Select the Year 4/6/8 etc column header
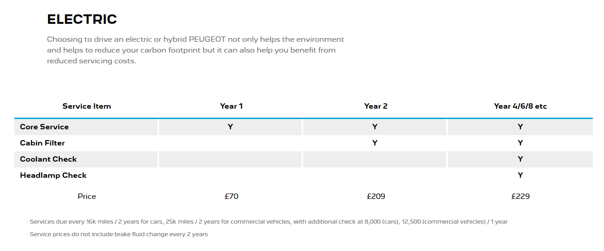The height and width of the screenshot is (251, 604). click(x=520, y=106)
